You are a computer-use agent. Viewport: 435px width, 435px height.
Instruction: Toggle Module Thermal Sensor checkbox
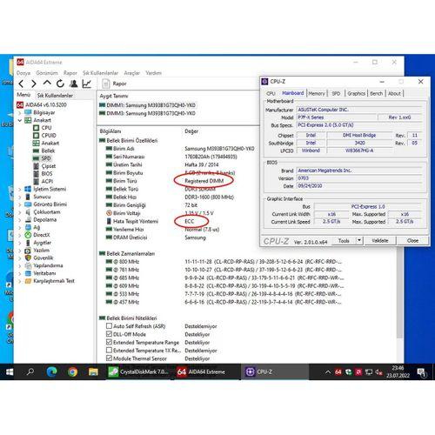pos(109,358)
